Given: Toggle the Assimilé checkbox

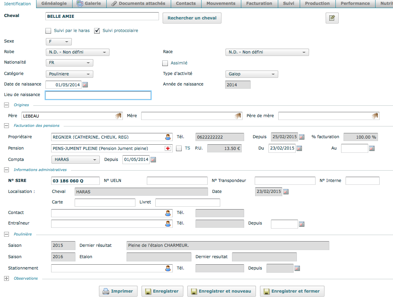Looking at the screenshot, I should pos(165,63).
